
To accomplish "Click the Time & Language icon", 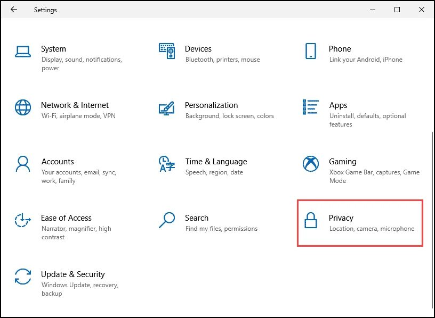I will pos(166,164).
